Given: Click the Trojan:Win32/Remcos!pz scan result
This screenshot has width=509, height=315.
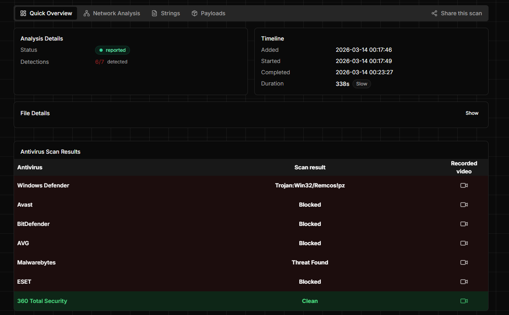Looking at the screenshot, I should [x=310, y=185].
